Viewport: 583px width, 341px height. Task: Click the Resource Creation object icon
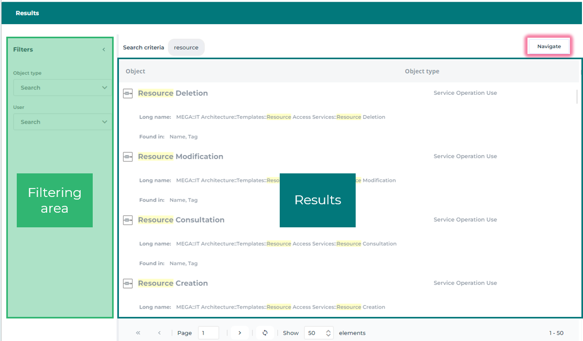(x=128, y=283)
